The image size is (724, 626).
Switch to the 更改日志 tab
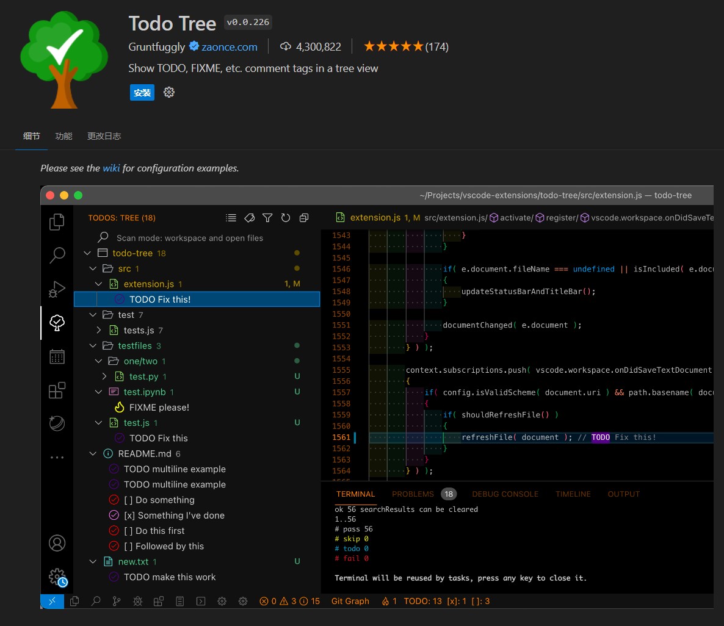104,136
